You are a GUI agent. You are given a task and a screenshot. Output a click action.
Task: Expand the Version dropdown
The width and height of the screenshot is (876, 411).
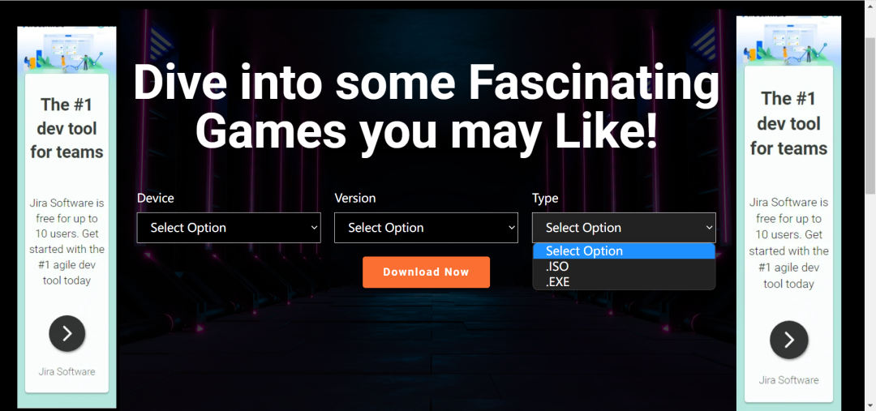tap(426, 228)
